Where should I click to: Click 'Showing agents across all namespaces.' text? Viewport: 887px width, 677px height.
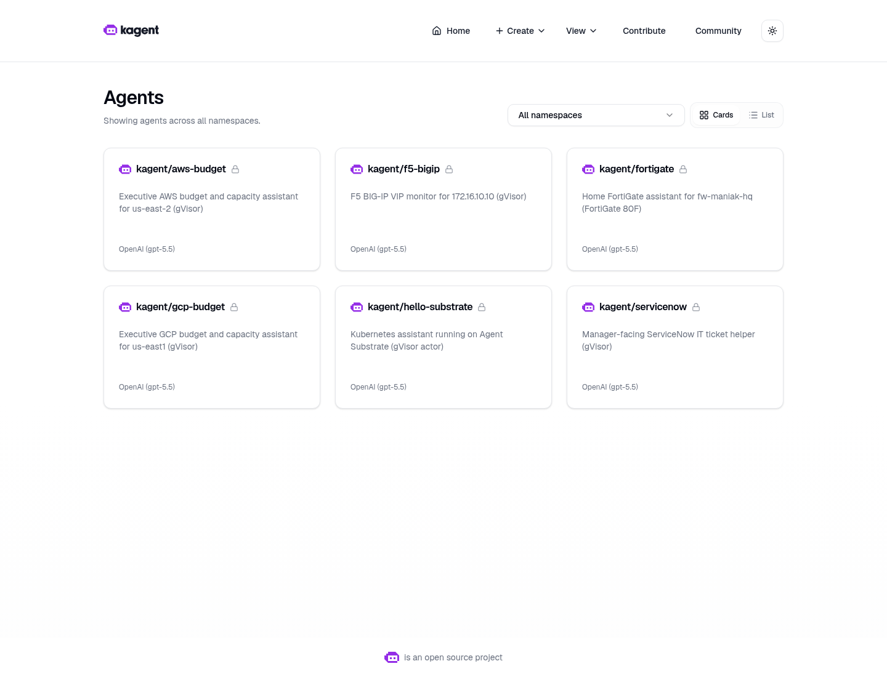click(182, 121)
